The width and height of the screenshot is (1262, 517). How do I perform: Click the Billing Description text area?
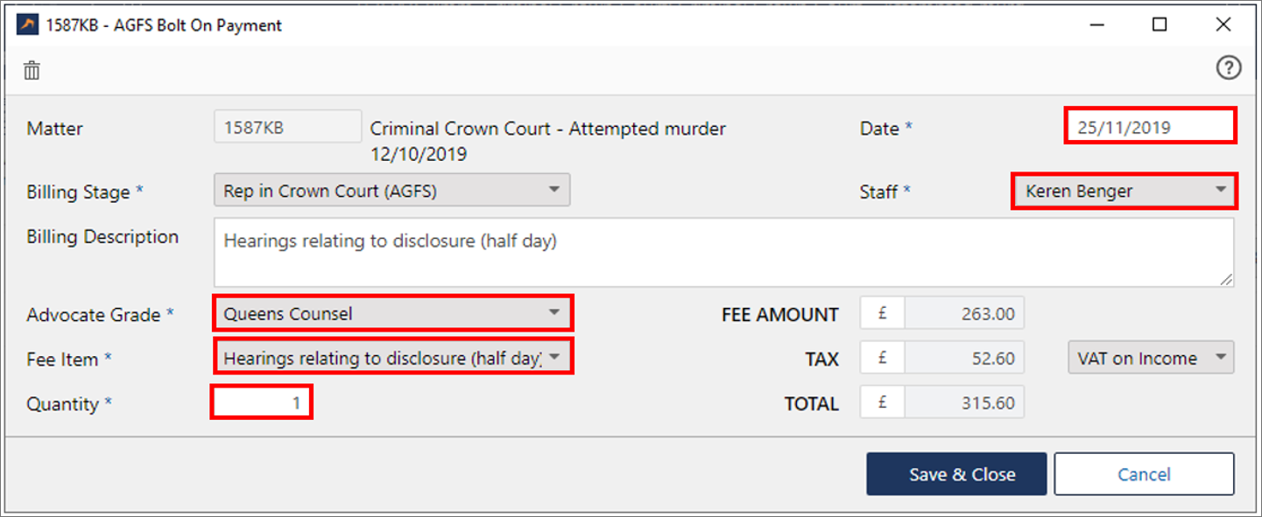[723, 252]
